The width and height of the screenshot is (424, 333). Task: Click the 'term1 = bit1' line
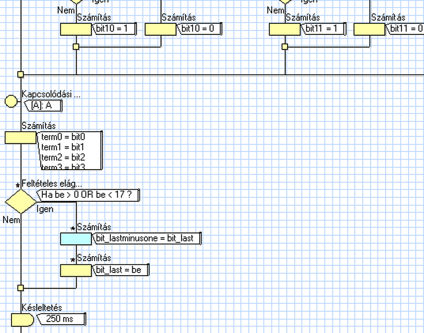[63, 147]
